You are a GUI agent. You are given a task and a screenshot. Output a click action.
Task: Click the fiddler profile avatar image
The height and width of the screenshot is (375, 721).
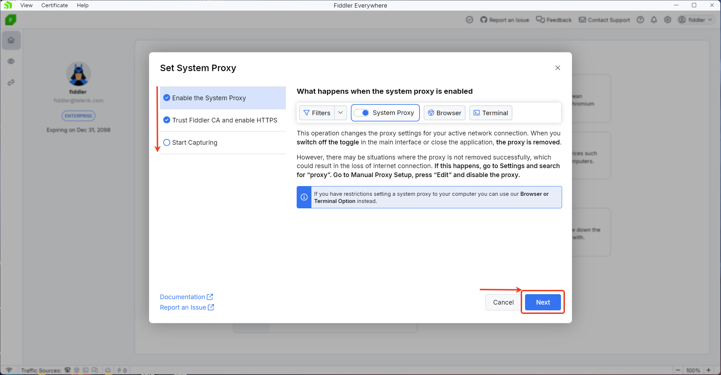[78, 74]
